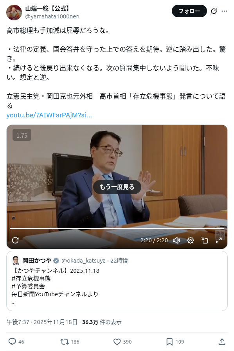Screen dimensions: 234x351
Task: Click the video progress bar
Action: coord(117,229)
